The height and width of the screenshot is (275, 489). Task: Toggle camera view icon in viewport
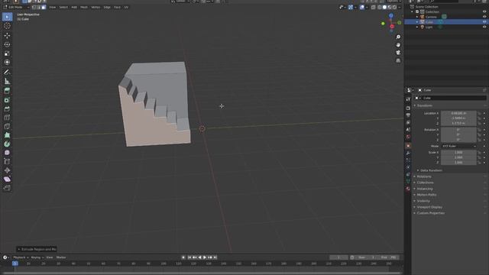pyautogui.click(x=398, y=53)
